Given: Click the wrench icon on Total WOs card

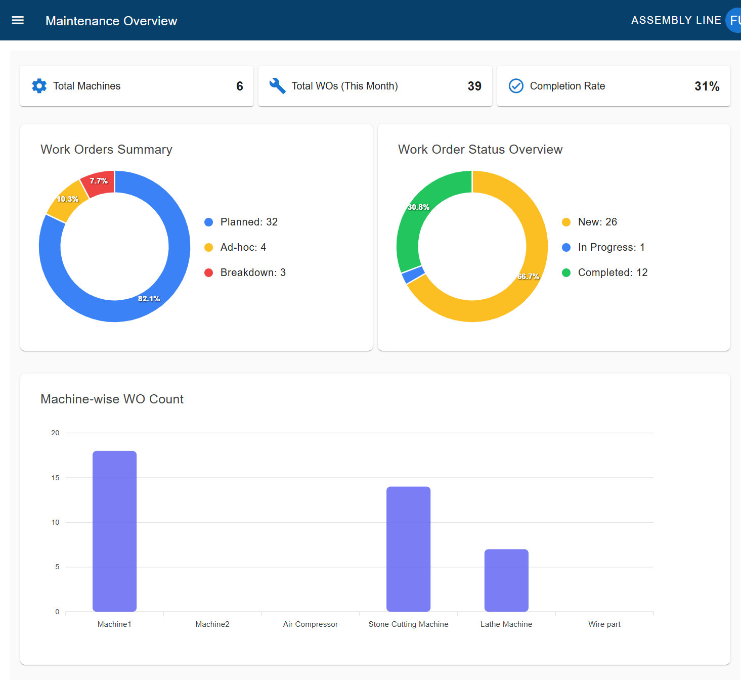Looking at the screenshot, I should [277, 86].
